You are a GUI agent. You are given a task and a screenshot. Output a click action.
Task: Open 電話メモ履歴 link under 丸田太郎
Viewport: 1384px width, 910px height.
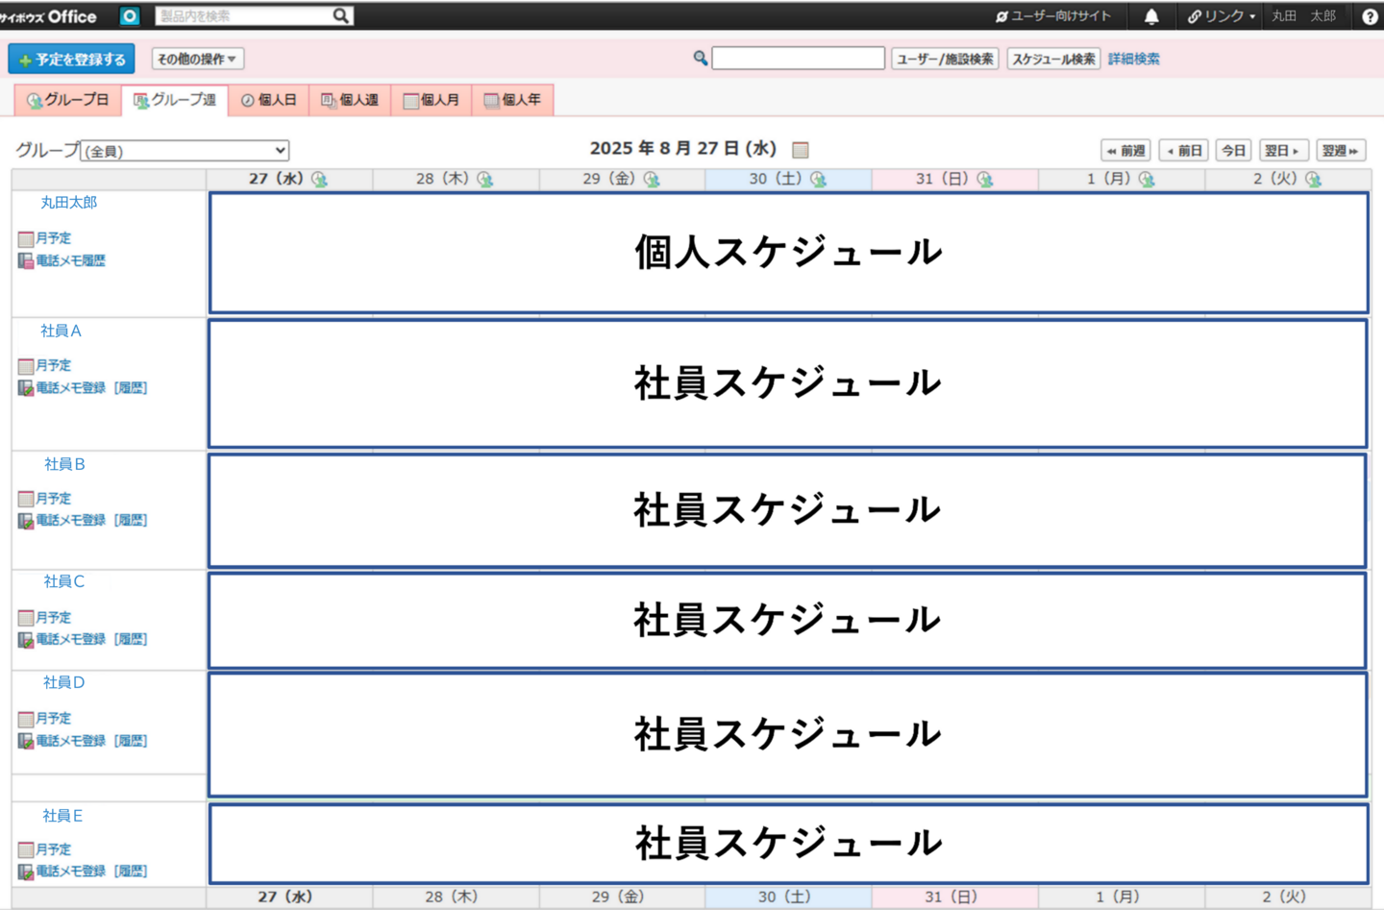click(x=70, y=260)
